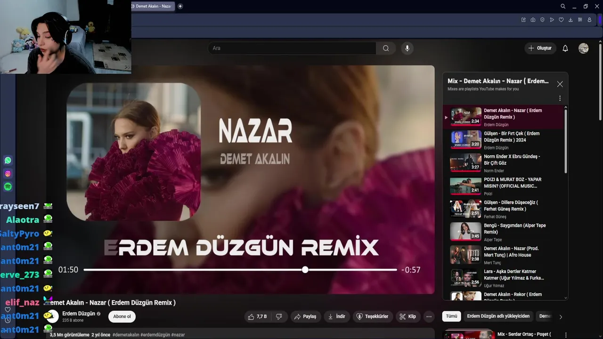Open the sidebar bookmarks heart icon
The height and width of the screenshot is (339, 603).
coord(8,309)
